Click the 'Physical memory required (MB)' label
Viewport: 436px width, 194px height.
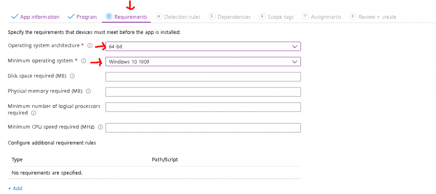45,91
